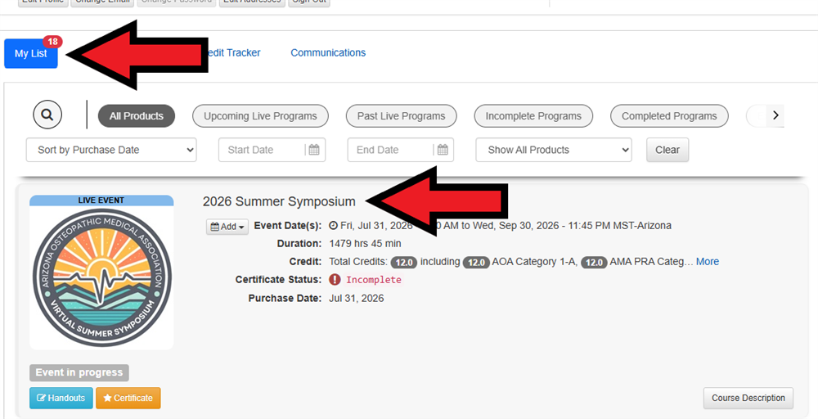Click the Incomplete status alert icon
Image resolution: width=818 pixels, height=419 pixels.
[335, 280]
